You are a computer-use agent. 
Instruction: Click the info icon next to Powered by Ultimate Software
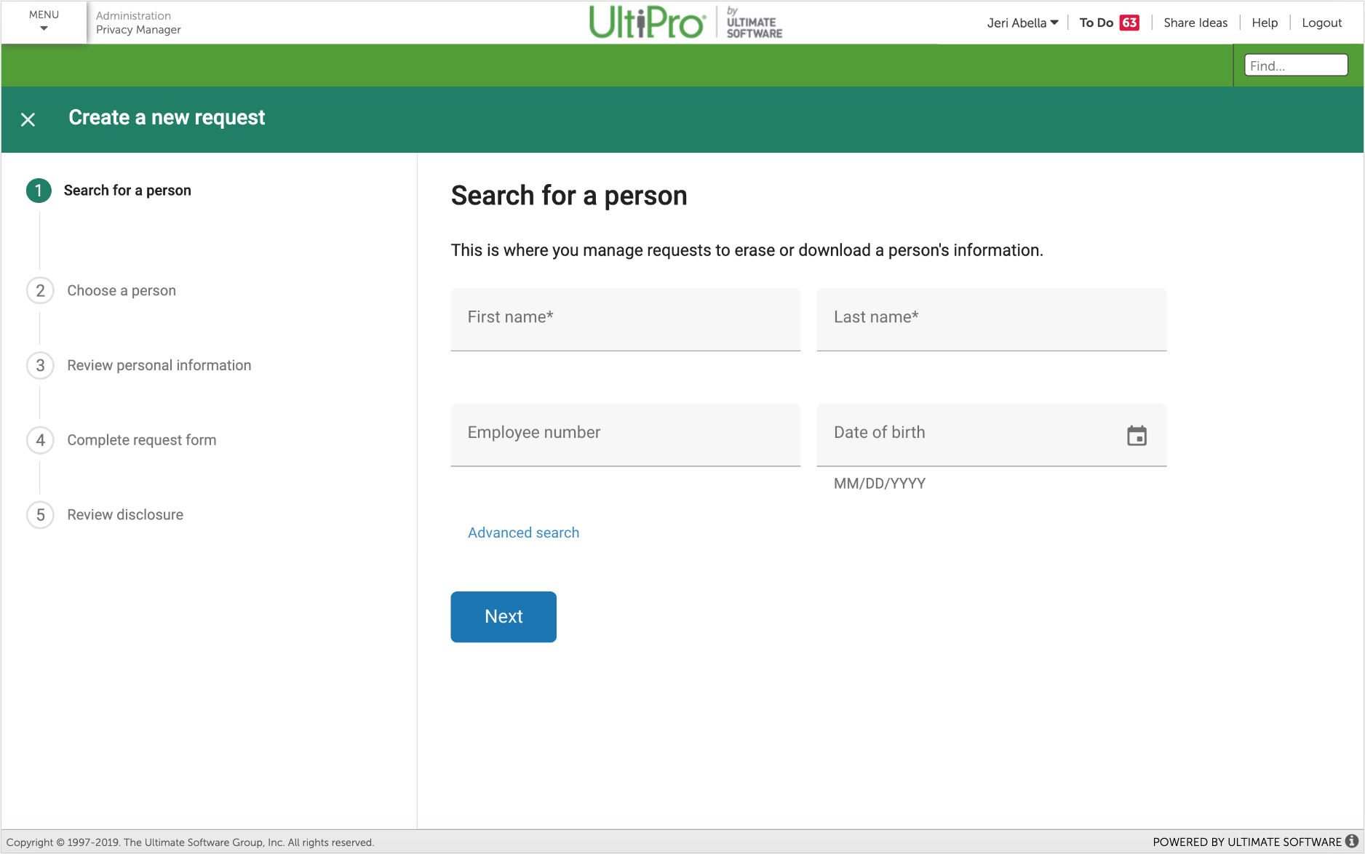pyautogui.click(x=1350, y=842)
